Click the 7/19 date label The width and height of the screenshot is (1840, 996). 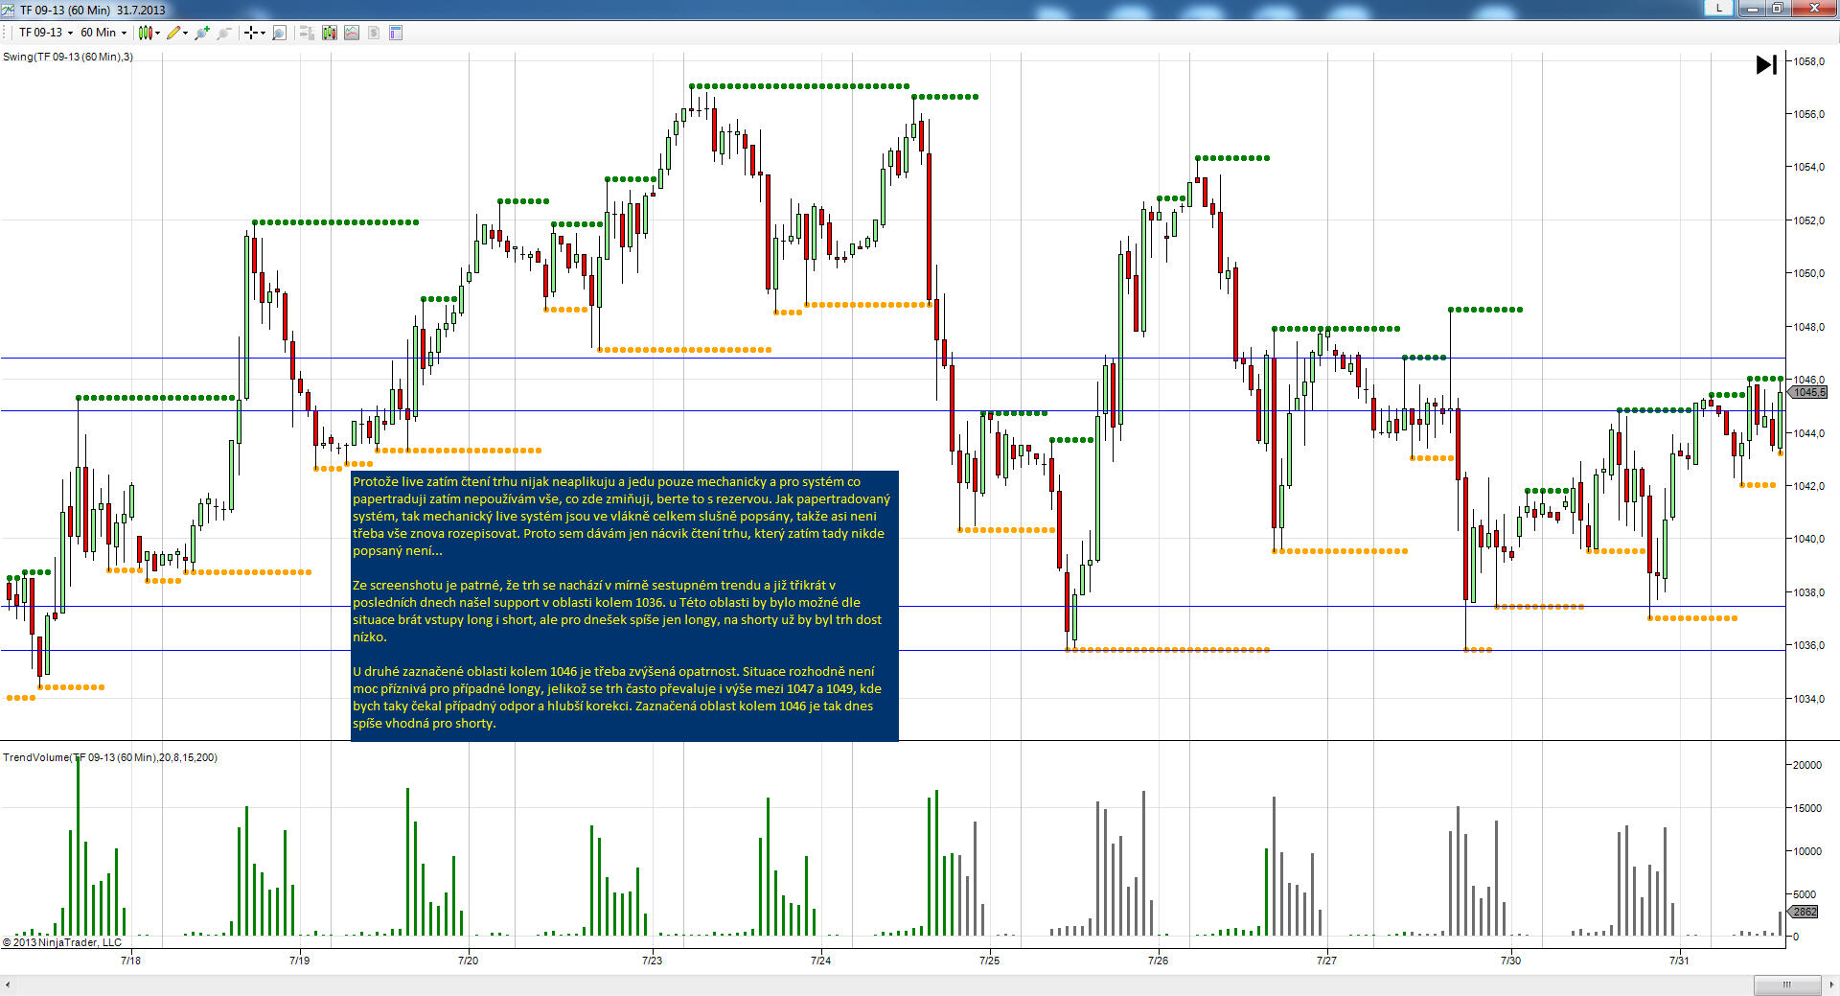[x=299, y=960]
